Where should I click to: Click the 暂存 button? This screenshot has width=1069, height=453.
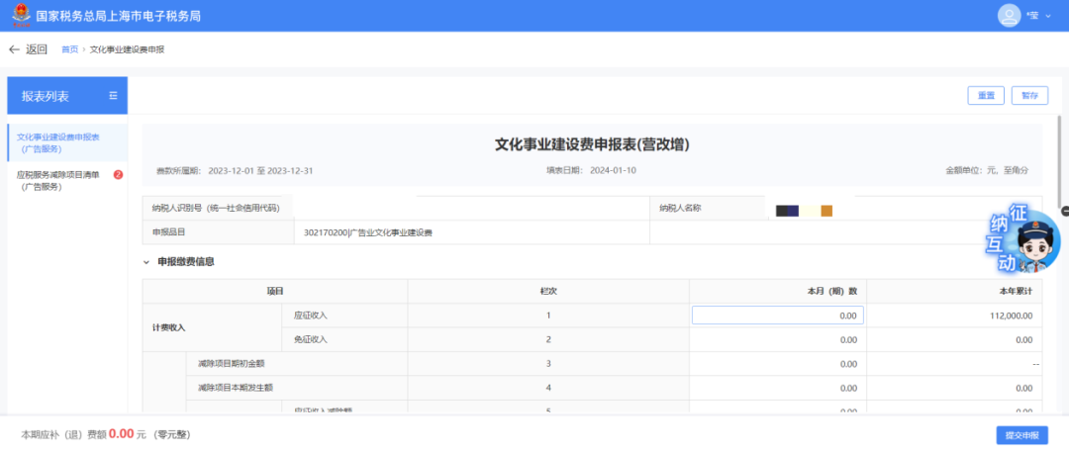tap(1029, 96)
